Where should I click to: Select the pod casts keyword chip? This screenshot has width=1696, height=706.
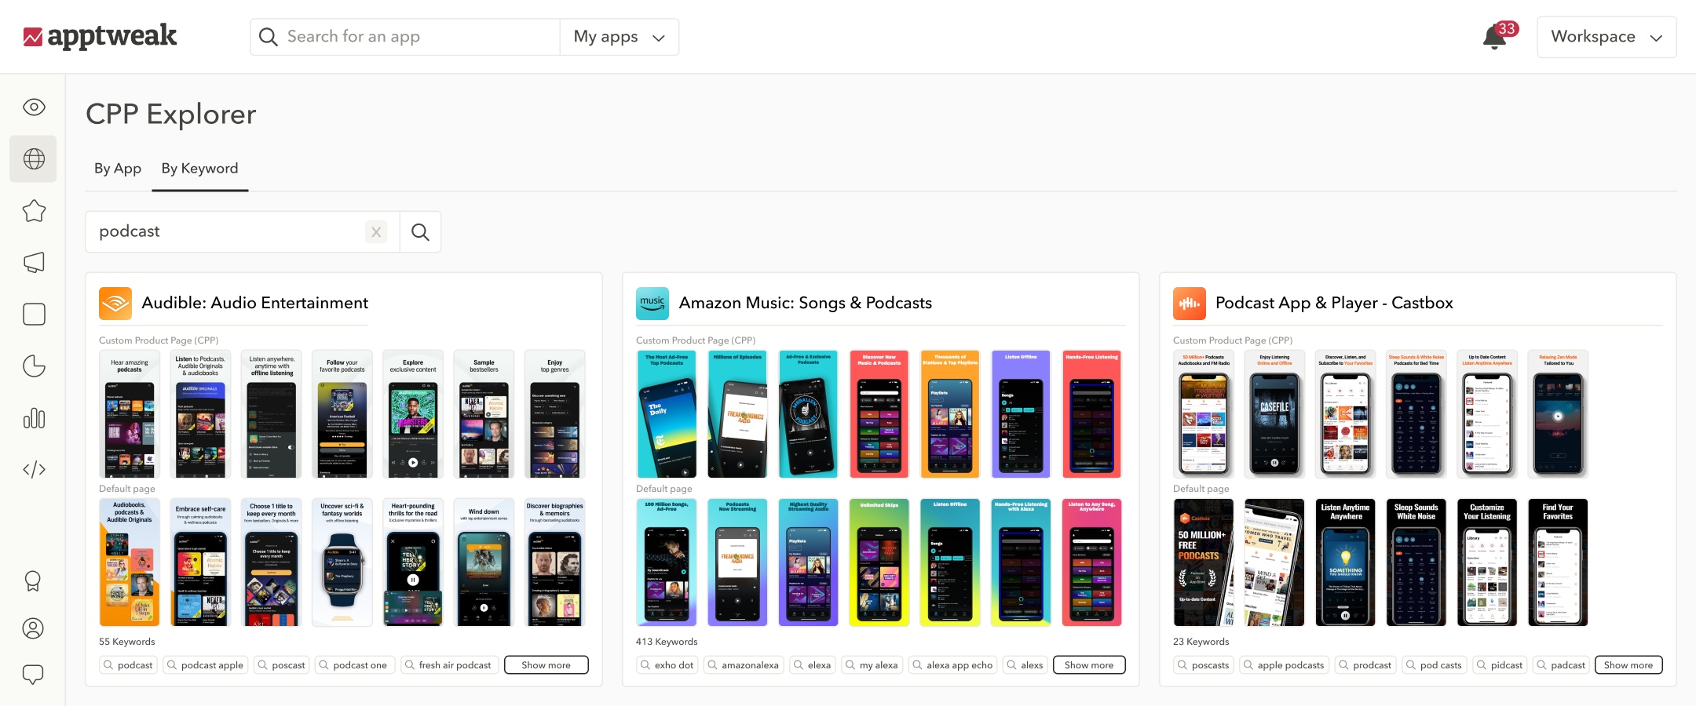pos(1435,665)
